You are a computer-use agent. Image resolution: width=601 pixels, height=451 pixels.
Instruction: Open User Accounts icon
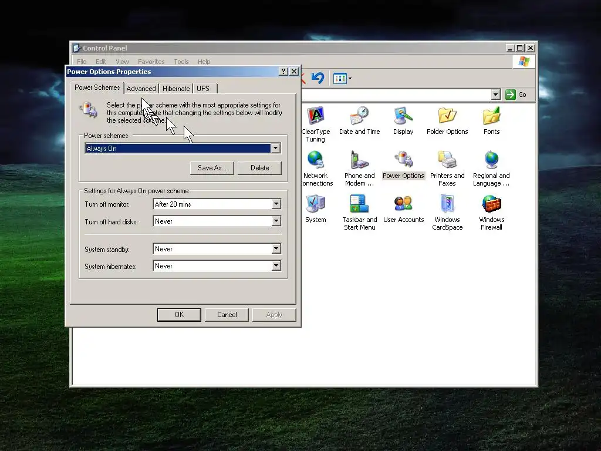pos(403,204)
